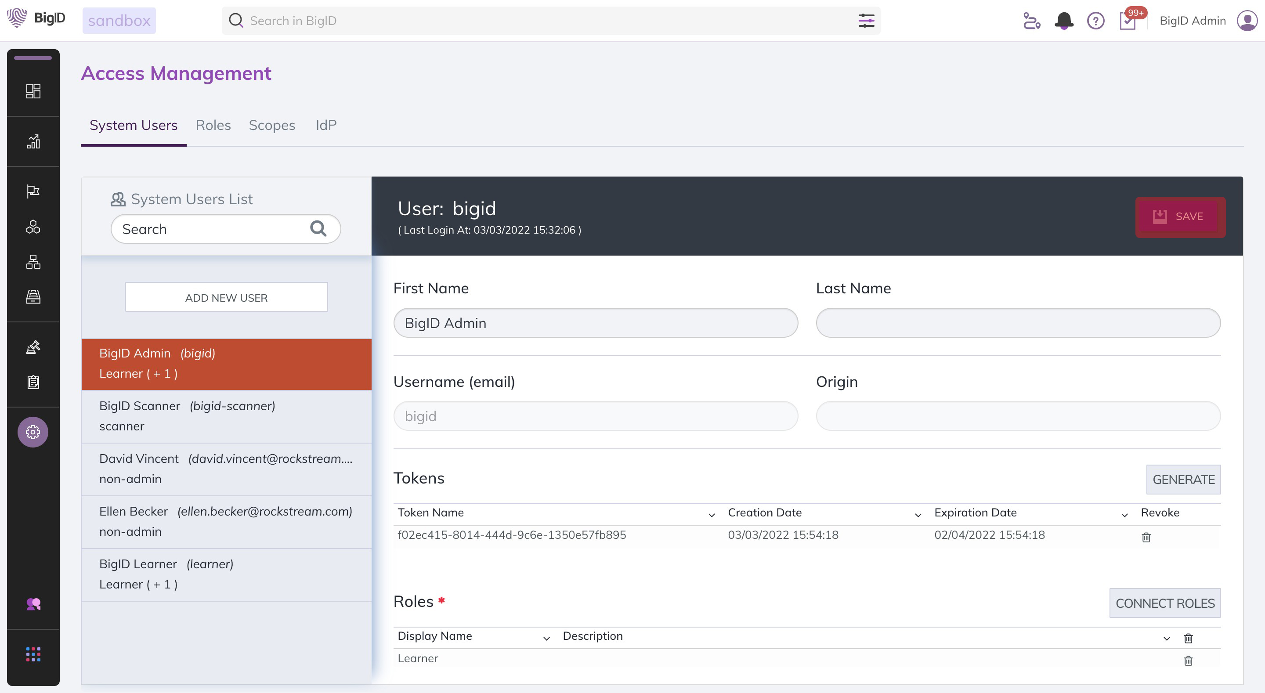Open the notifications bell icon
1265x693 pixels.
pos(1064,21)
